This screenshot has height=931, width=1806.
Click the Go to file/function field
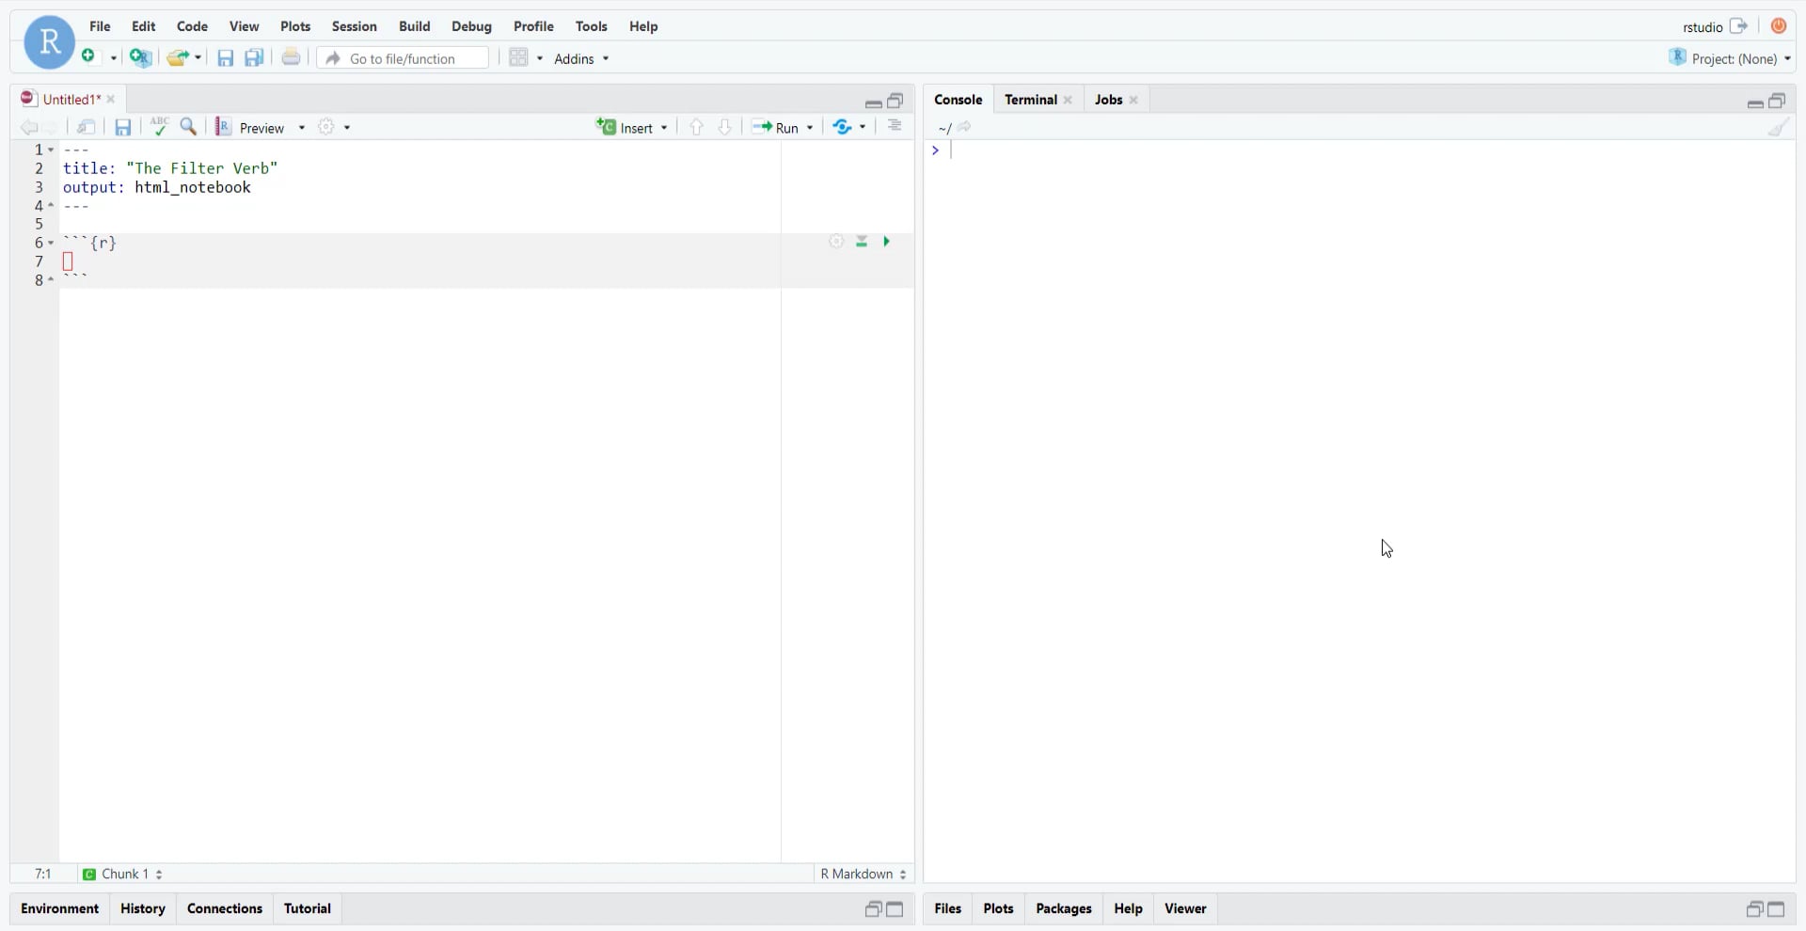[404, 58]
